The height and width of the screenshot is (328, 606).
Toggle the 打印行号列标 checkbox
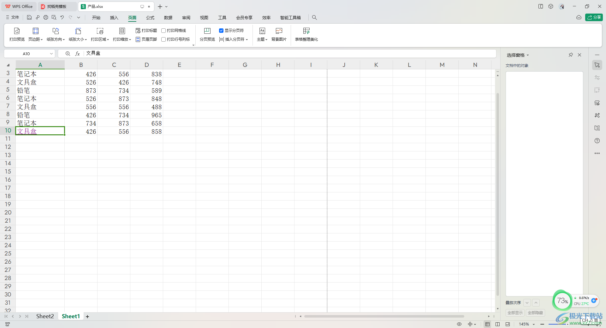[163, 39]
